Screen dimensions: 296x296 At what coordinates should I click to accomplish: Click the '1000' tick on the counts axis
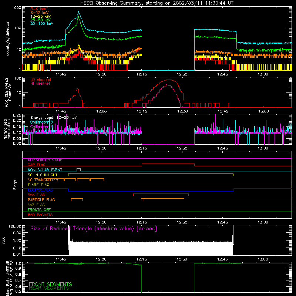(16, 8)
